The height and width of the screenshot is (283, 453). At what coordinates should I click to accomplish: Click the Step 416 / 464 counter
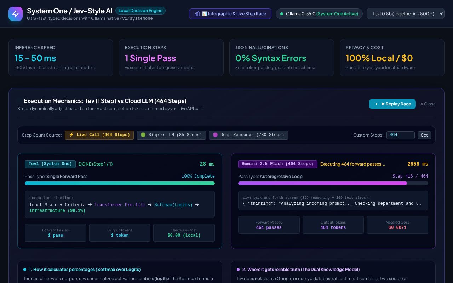(410, 176)
